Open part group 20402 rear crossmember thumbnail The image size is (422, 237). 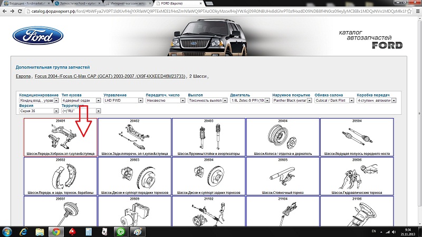coord(135,137)
